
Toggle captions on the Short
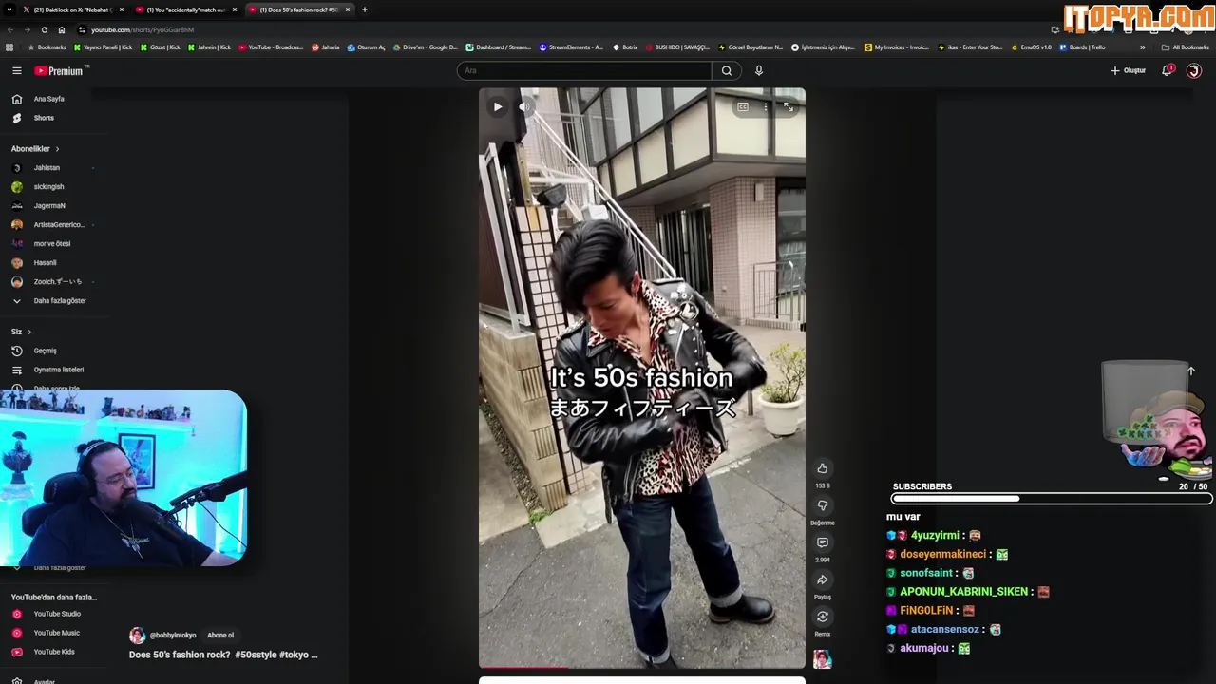tap(743, 107)
